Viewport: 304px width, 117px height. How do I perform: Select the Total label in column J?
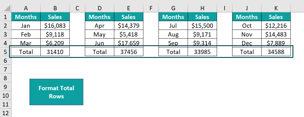tap(247, 52)
